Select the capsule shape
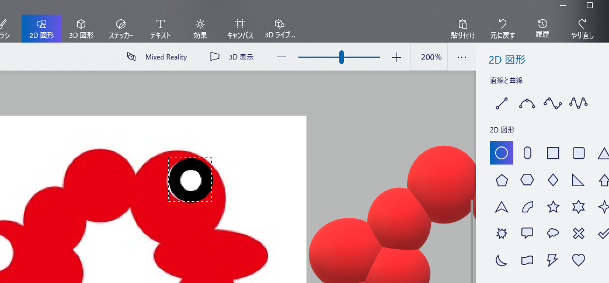The height and width of the screenshot is (283, 609). coord(527,153)
